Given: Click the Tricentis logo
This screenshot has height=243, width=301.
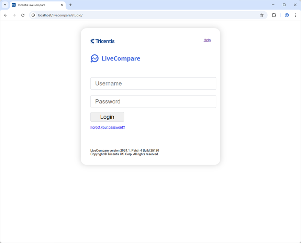Looking at the screenshot, I should tap(102, 41).
